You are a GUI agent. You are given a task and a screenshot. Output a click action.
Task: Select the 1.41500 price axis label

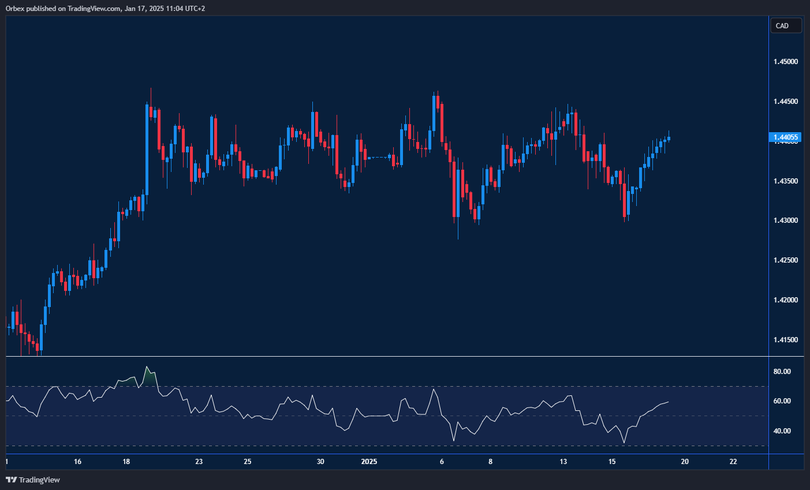pos(785,340)
